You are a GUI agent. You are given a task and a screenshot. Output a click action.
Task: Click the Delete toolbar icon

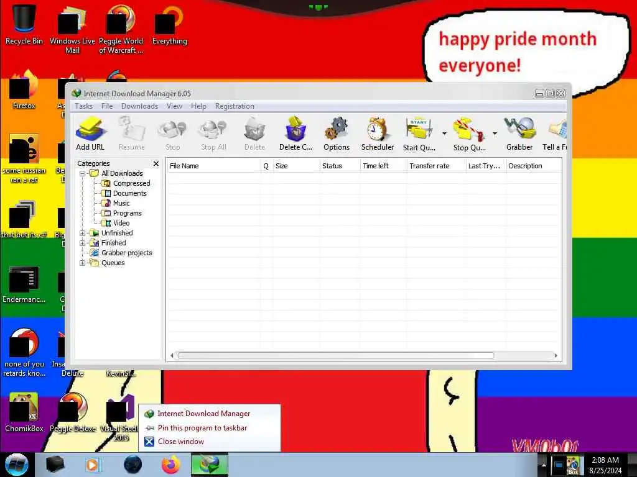tap(254, 134)
